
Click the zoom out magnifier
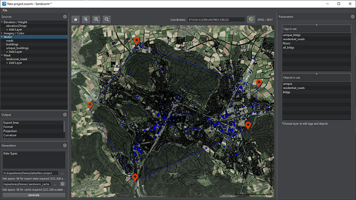[107, 19]
